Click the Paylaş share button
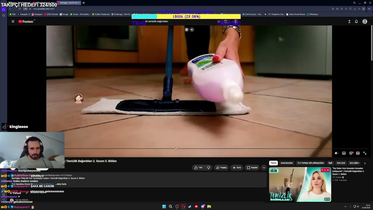 click(x=221, y=168)
